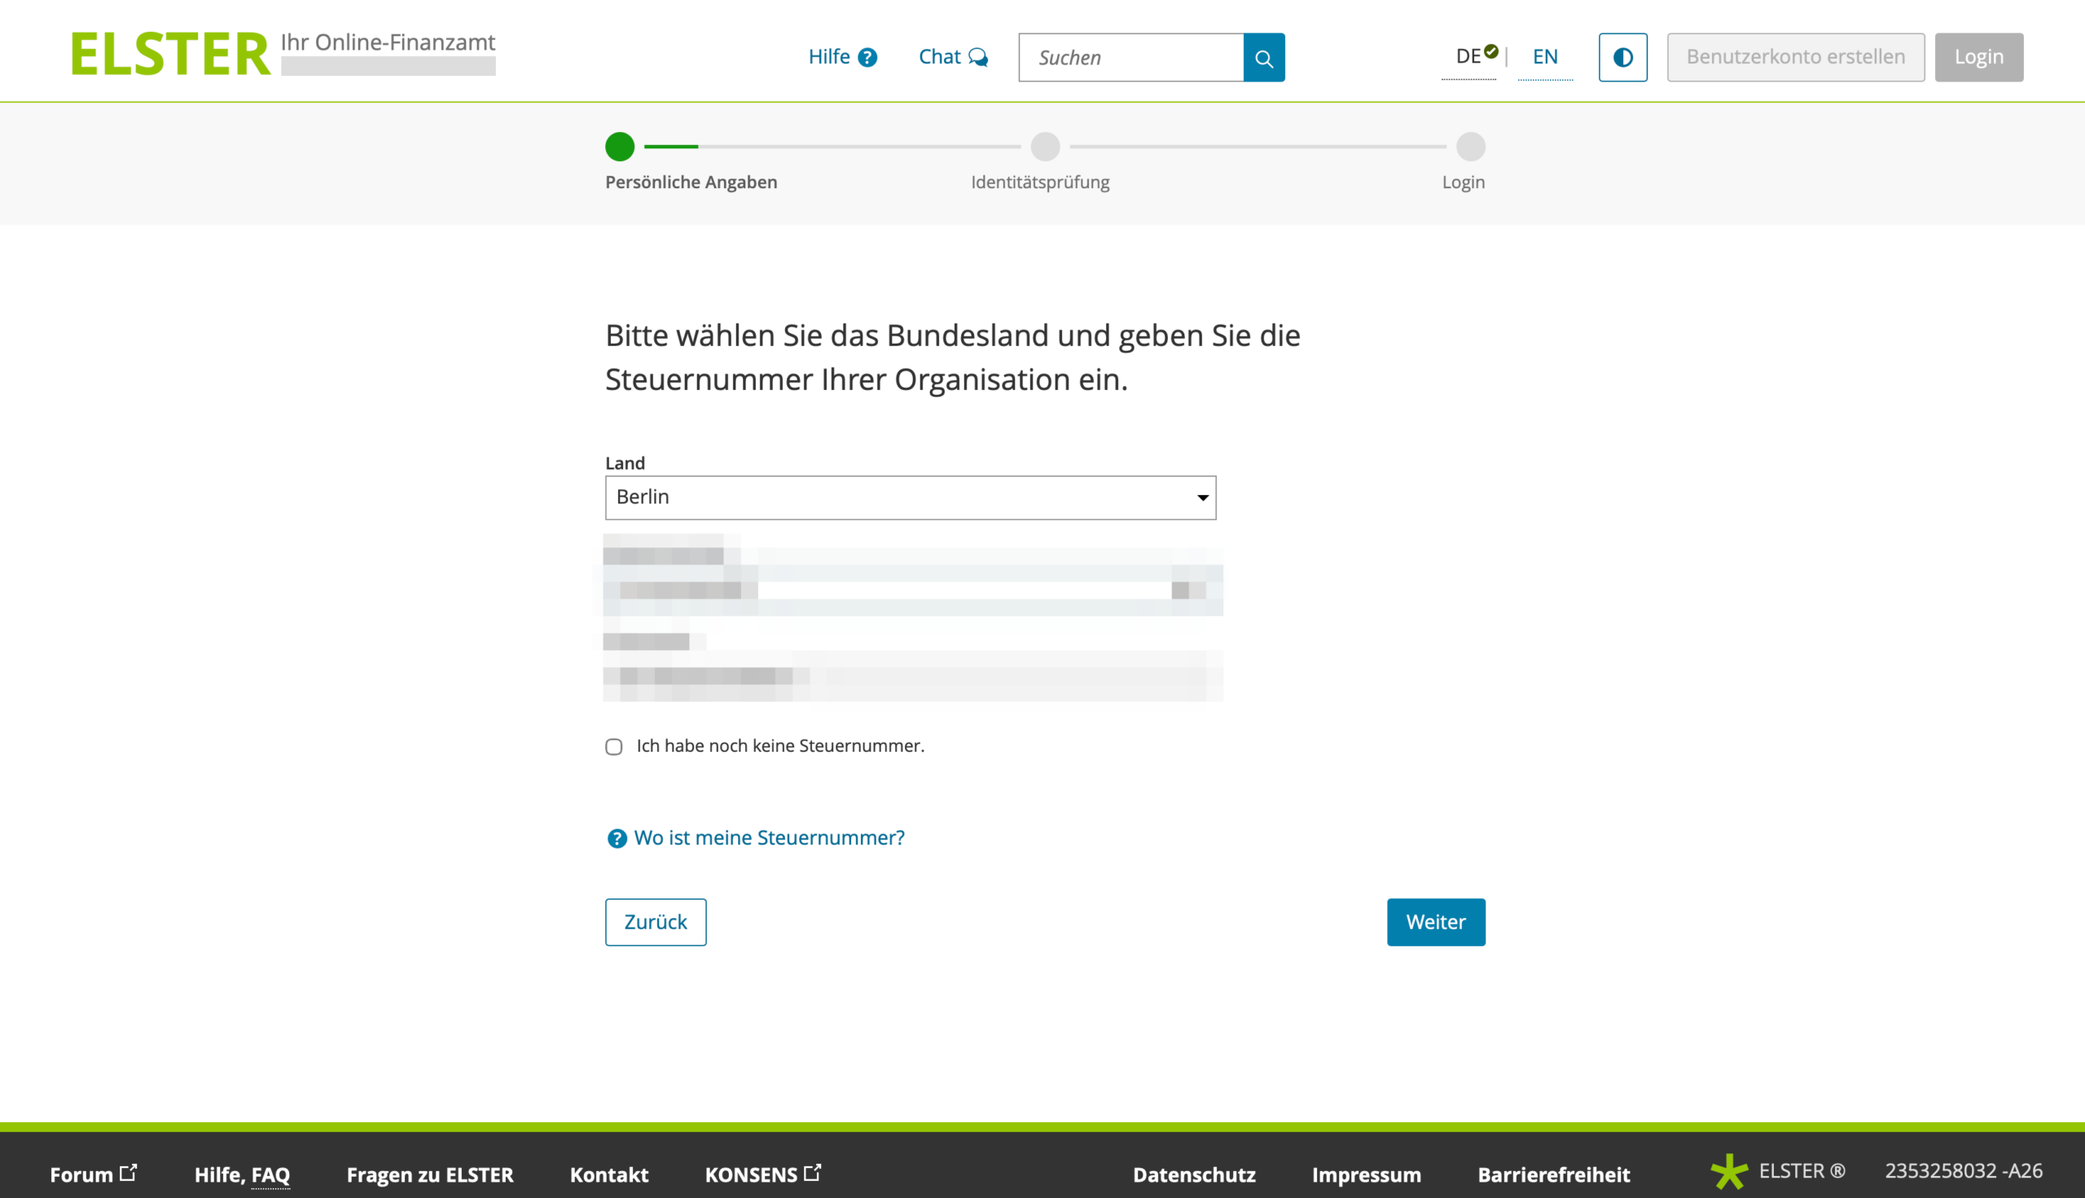The width and height of the screenshot is (2085, 1198).
Task: Click Persönliche Angaben step circle
Action: (x=620, y=147)
